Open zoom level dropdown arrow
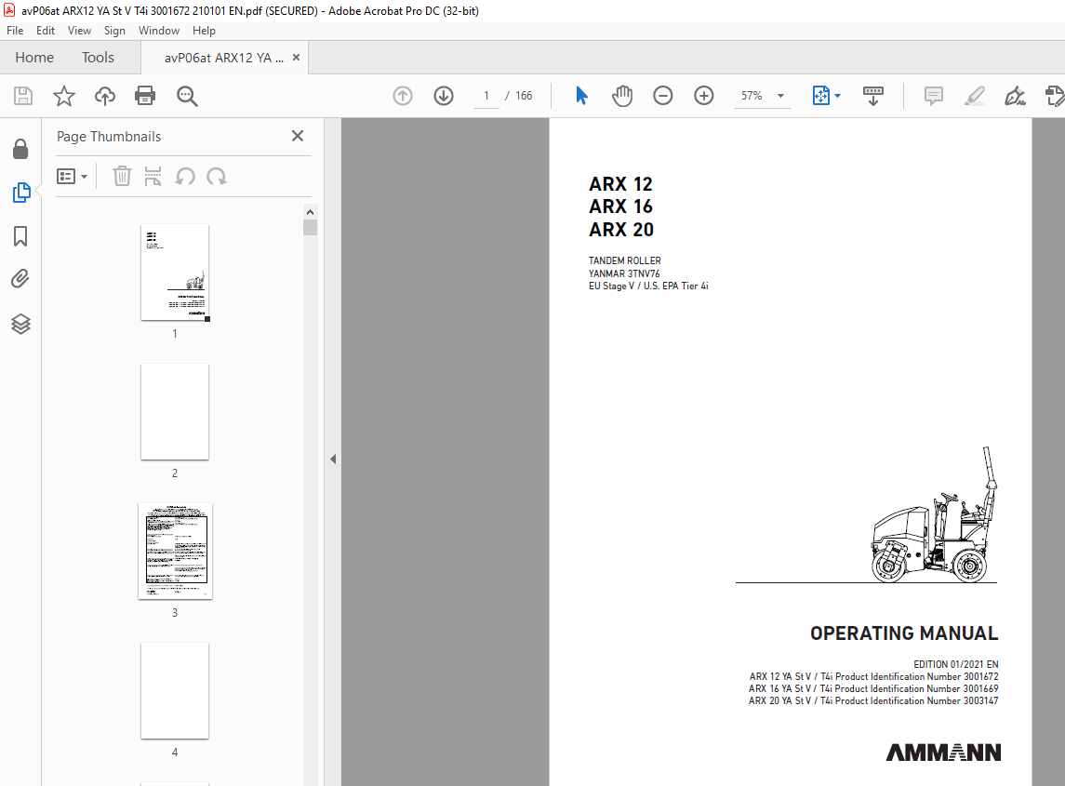1065x786 pixels. tap(781, 96)
